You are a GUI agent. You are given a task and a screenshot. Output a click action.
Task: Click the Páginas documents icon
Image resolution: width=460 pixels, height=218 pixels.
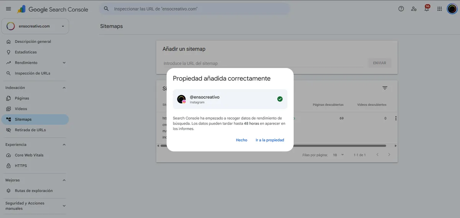[8, 98]
